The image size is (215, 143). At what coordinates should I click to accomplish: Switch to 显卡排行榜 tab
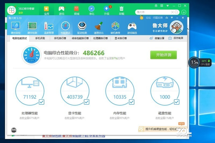pyautogui.click(x=120, y=38)
